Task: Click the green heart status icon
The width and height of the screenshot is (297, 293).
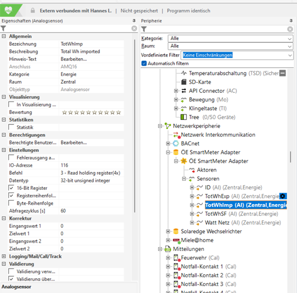Action: coord(8,10)
